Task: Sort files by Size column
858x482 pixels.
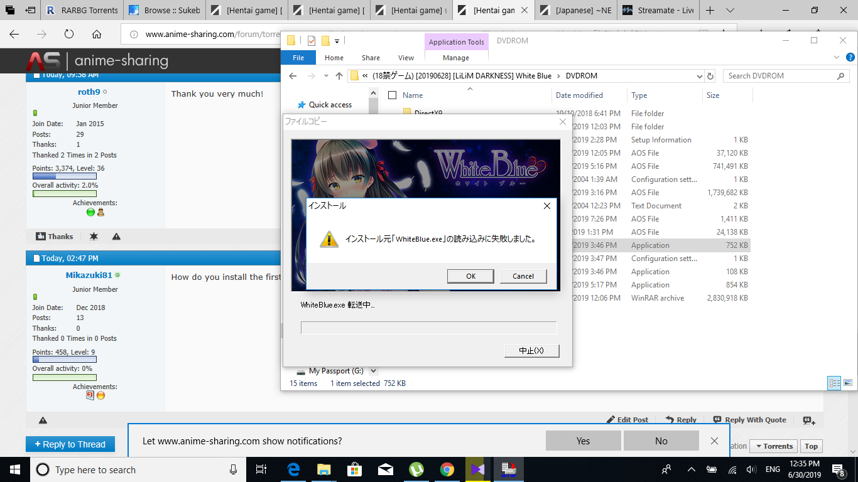Action: [x=713, y=95]
